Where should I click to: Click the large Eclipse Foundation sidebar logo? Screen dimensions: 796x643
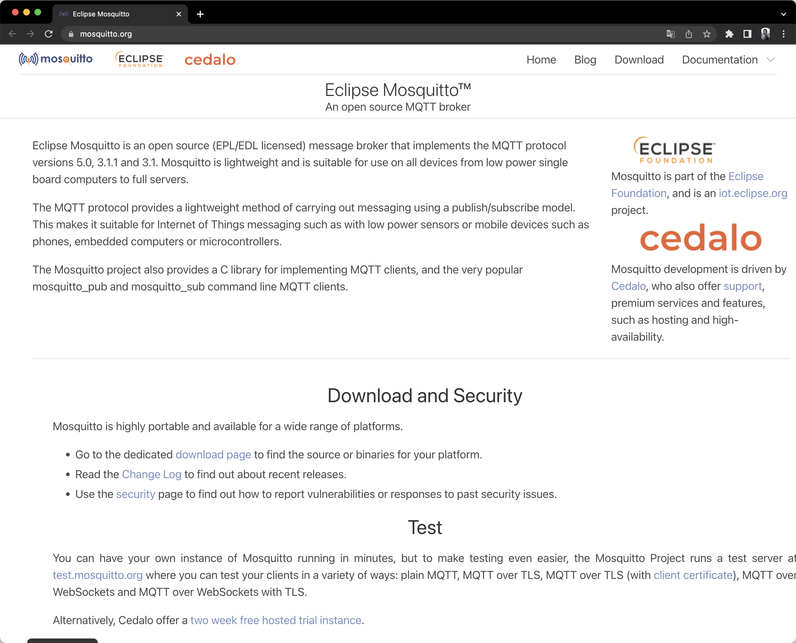click(675, 150)
